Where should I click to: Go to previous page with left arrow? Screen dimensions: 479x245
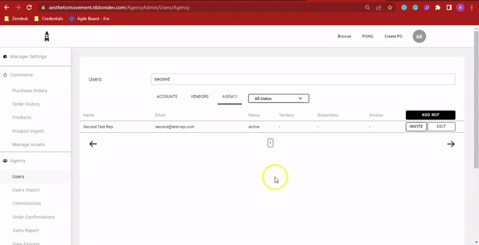click(93, 144)
